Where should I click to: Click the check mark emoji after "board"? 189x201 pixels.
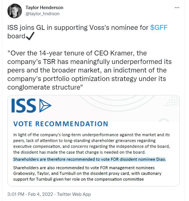click(x=30, y=36)
